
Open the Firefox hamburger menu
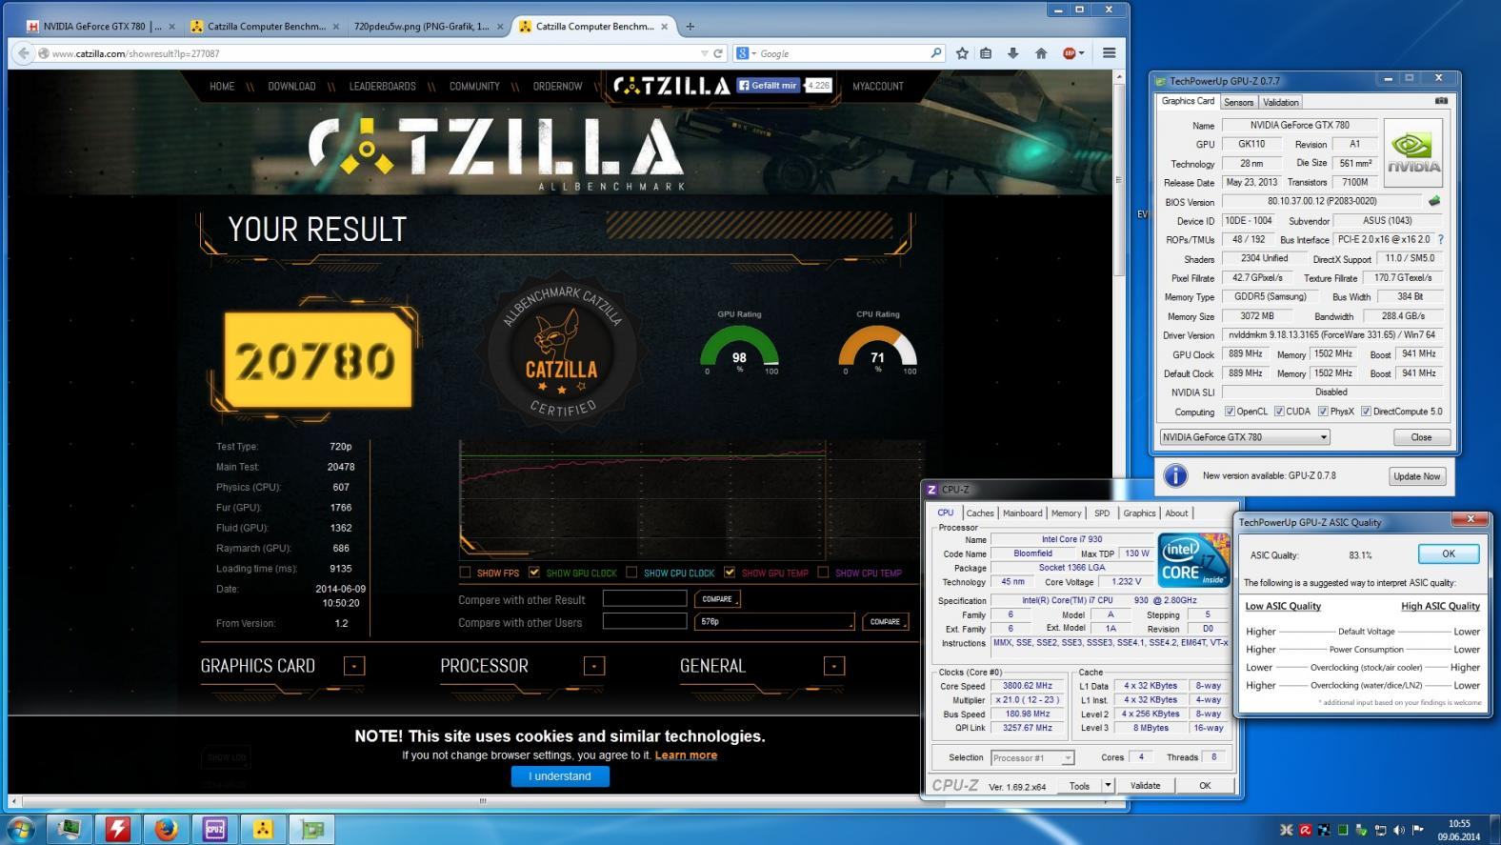pos(1109,53)
